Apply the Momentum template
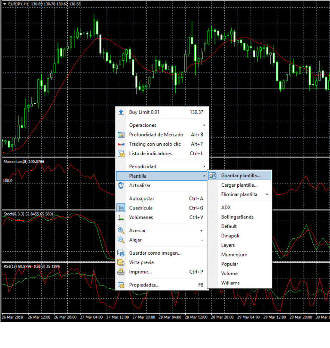330x348 pixels. (x=240, y=255)
